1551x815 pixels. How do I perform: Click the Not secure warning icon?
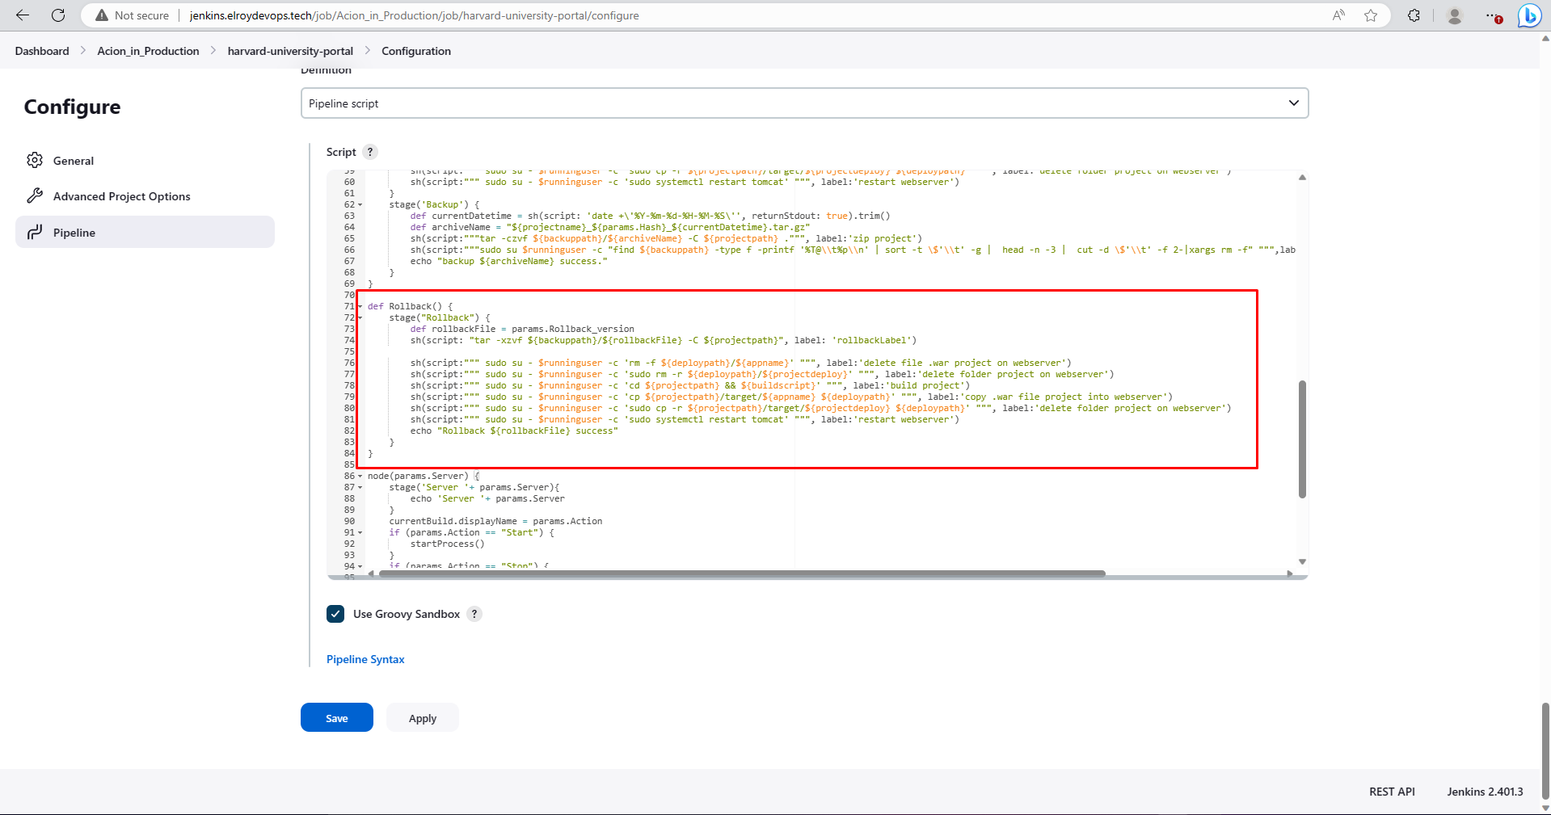[x=102, y=15]
